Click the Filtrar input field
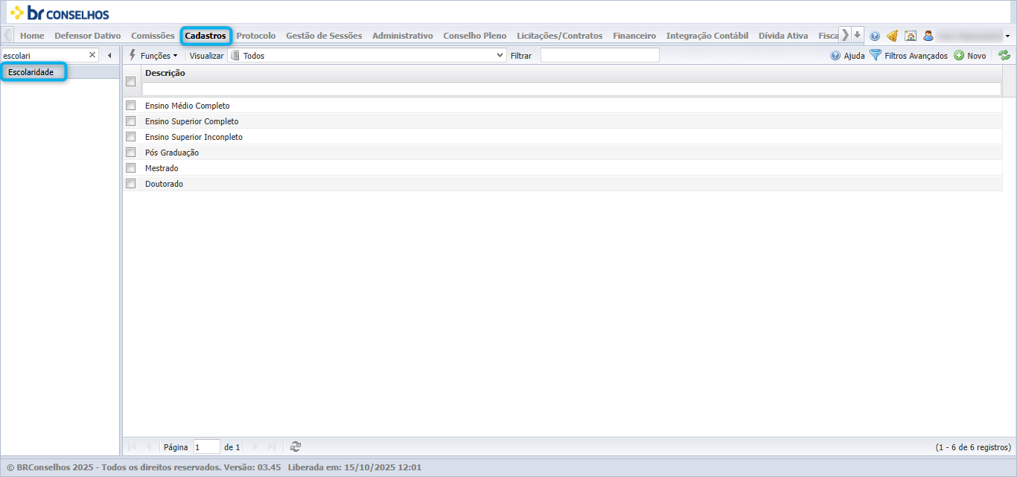 [x=600, y=55]
